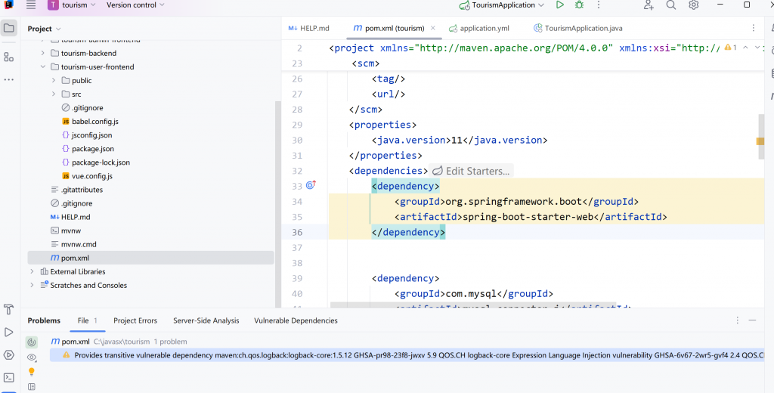Open the Project Errors tab
Viewport: 774px width, 393px height.
[135, 321]
